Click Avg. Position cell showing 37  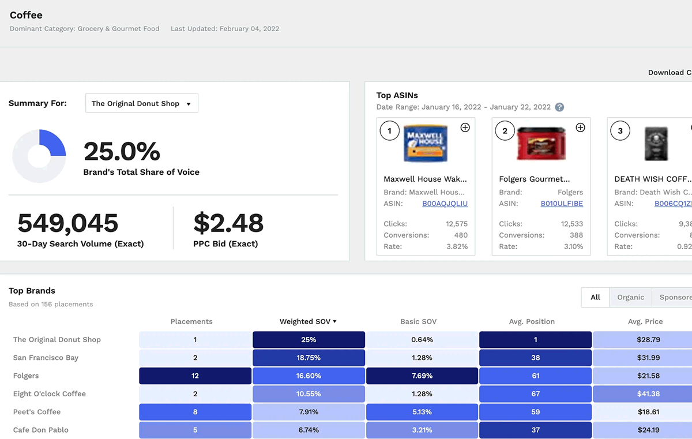tap(536, 430)
